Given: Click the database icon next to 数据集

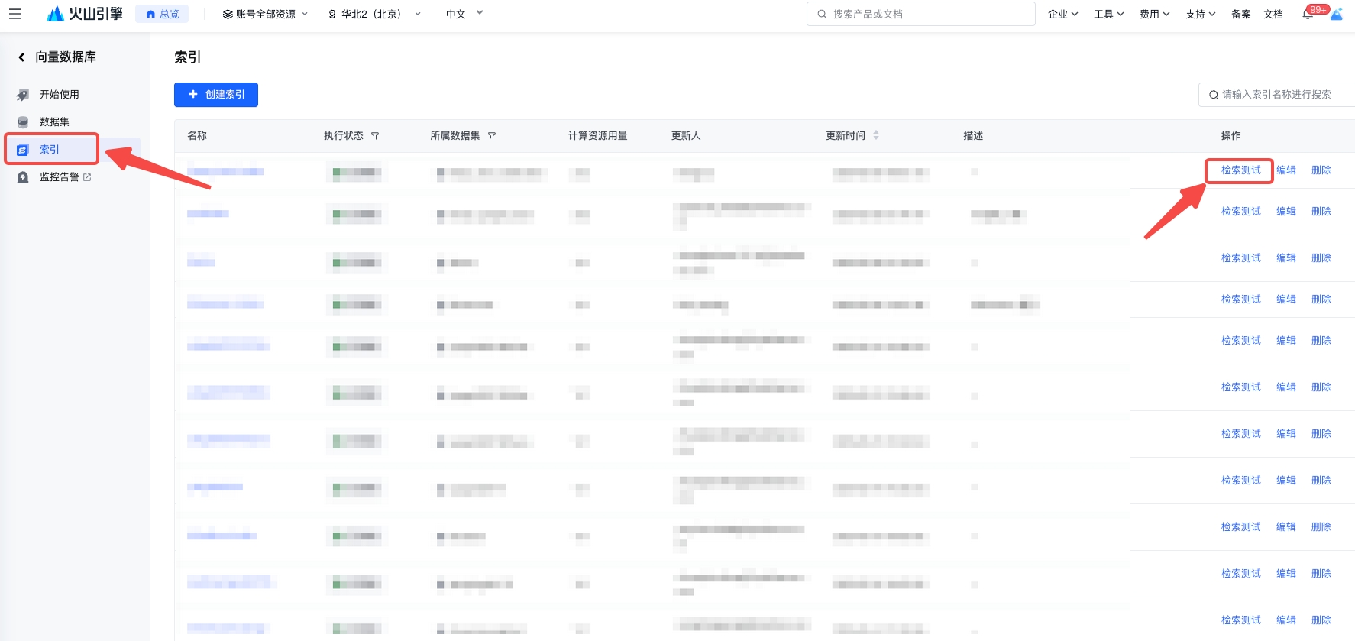Looking at the screenshot, I should coord(23,122).
